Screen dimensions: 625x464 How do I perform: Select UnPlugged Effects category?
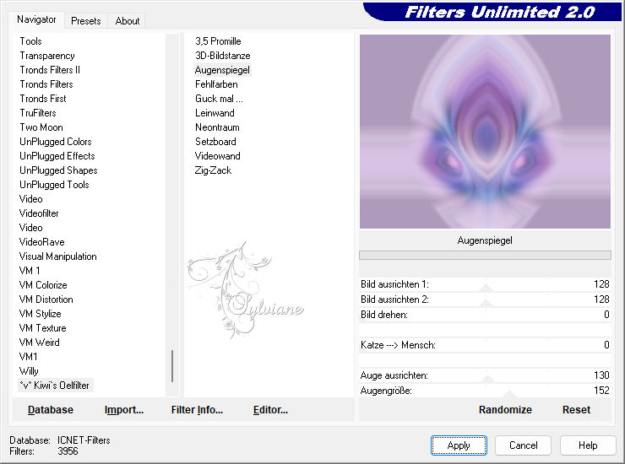point(57,156)
